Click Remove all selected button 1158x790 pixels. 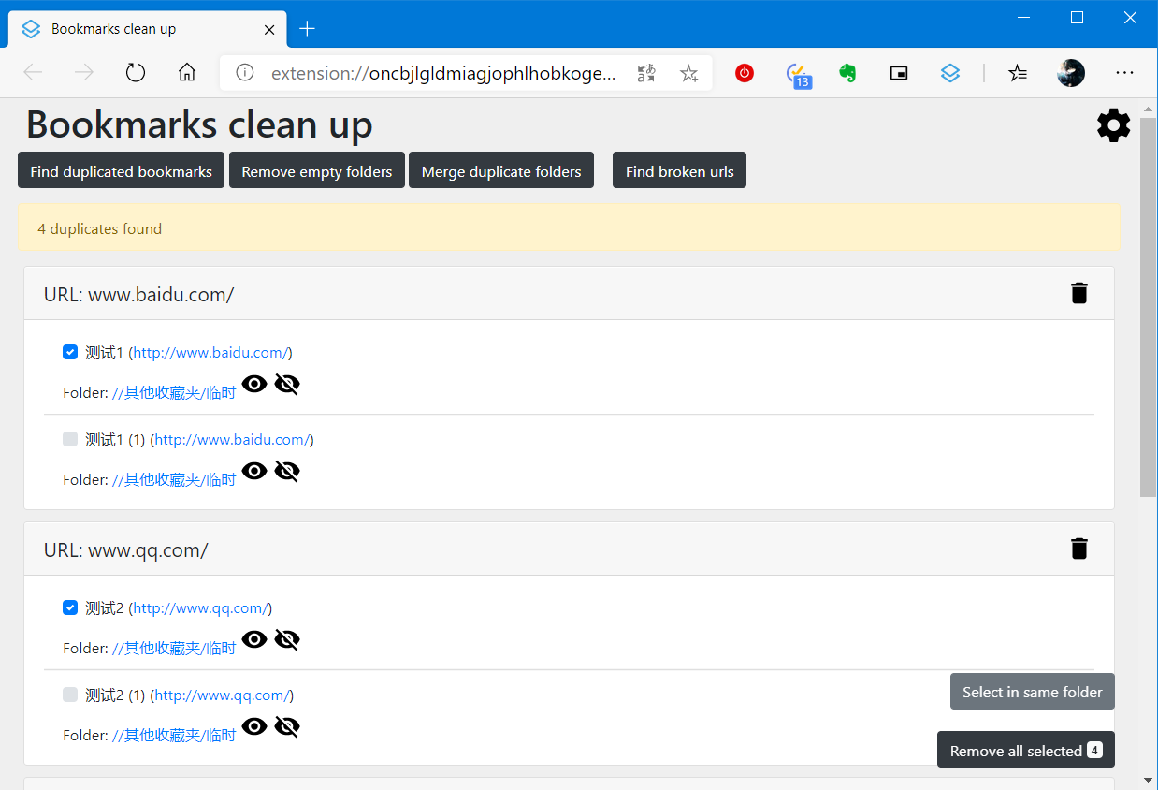tap(1026, 750)
